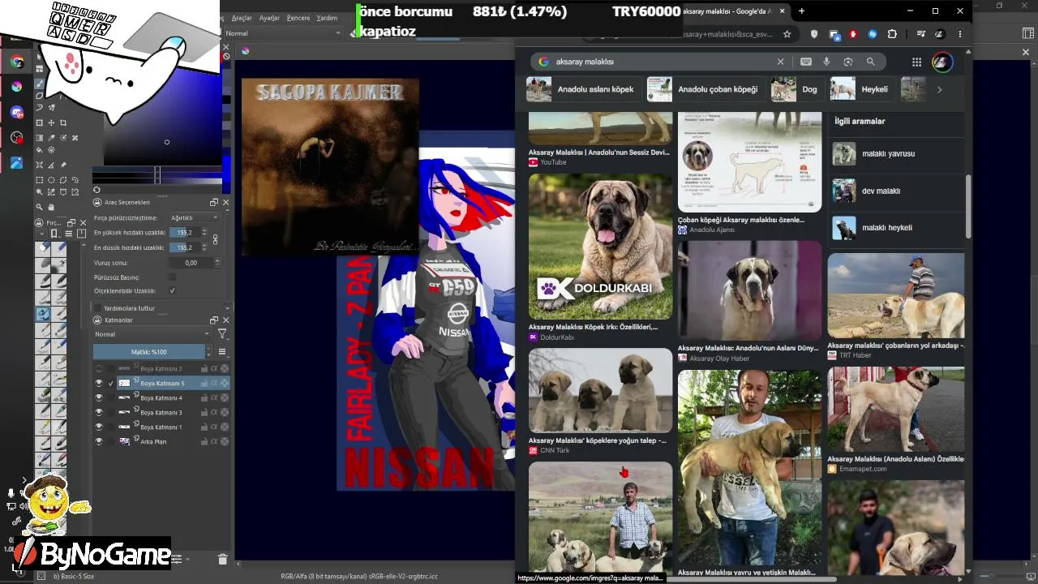Open the top toolbar Normal blend dropdown
1038x584 pixels.
[x=283, y=33]
